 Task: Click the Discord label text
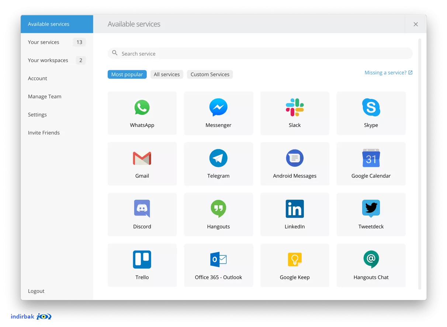(142, 227)
